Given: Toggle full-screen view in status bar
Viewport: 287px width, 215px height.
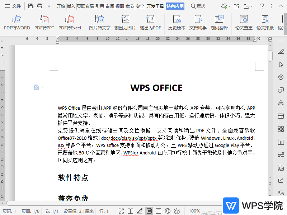Looking at the screenshot, I should pos(121,211).
